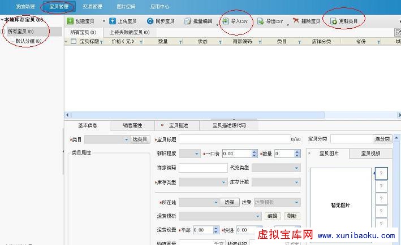The image size is (401, 245).
Task: Click the 更新类目 update category icon
Action: (x=334, y=21)
